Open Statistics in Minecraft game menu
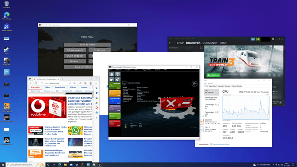This screenshot has height=167, width=297. point(99,50)
